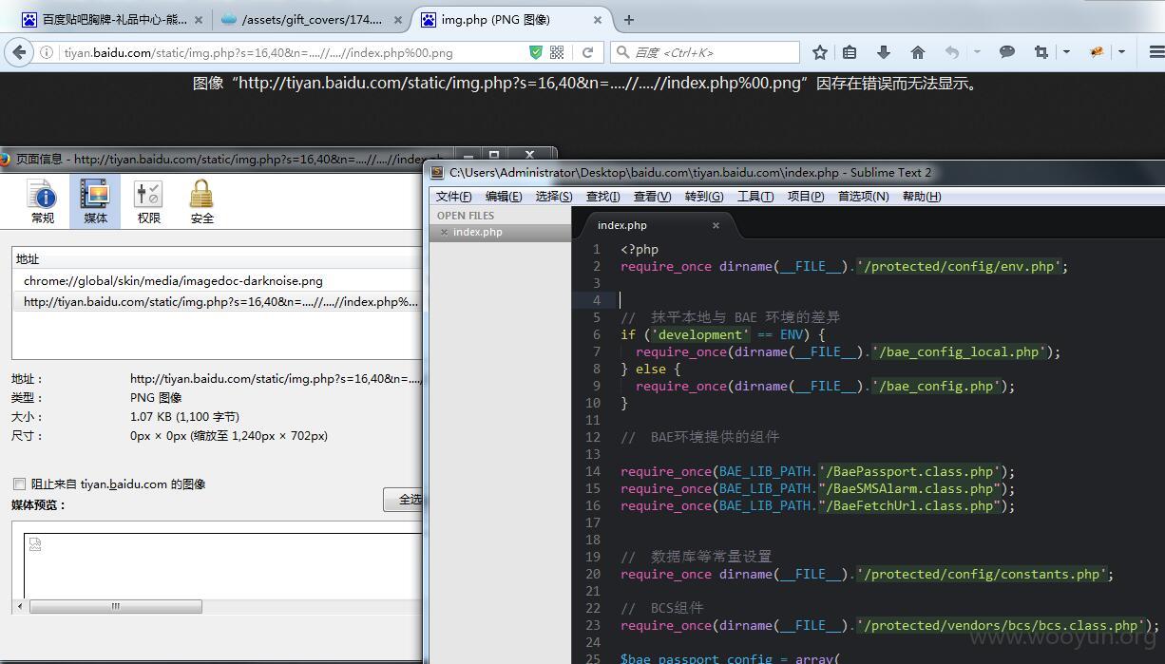Screen dimensions: 1165x664
Task: Open 查找(I) menu in Sublime Text
Action: 602,197
